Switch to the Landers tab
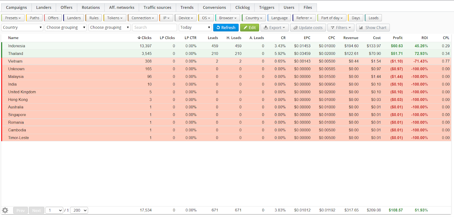The image size is (454, 217). point(44,7)
